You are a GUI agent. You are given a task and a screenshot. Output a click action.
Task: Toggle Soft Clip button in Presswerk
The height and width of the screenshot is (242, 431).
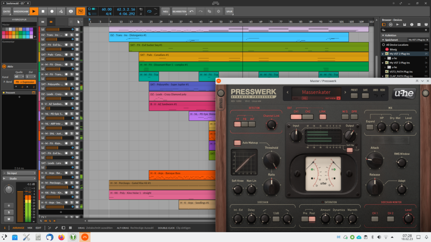349,150
